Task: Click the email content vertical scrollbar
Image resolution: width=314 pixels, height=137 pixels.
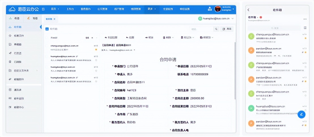Action: [x=235, y=71]
